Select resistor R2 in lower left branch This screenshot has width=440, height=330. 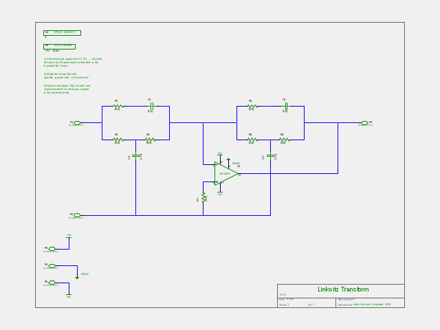click(x=118, y=140)
